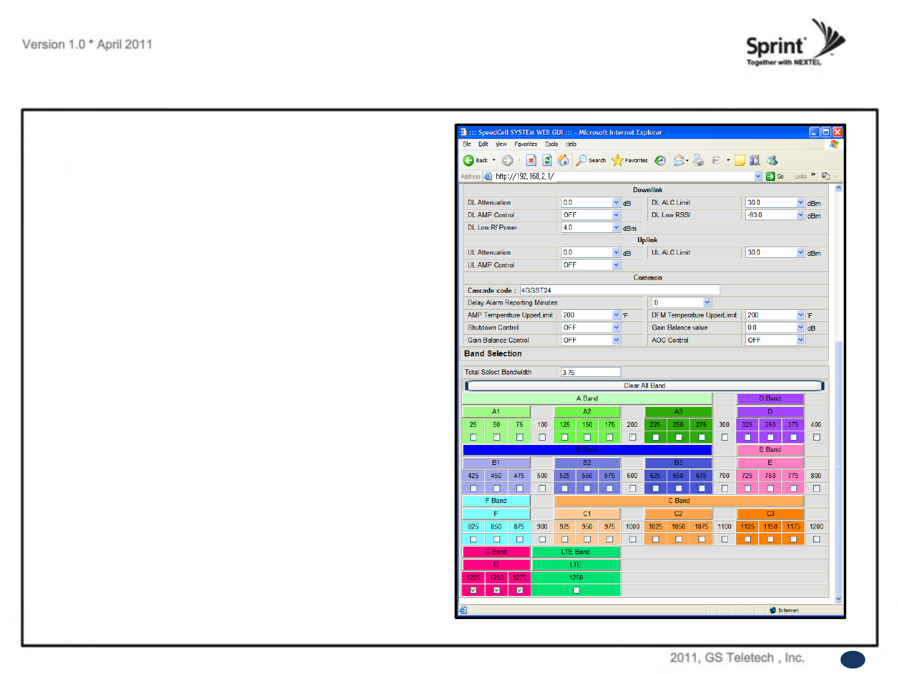Viewport: 898px width, 674px height.
Task: Open the DL Low Rf Power dropdown
Action: point(616,228)
